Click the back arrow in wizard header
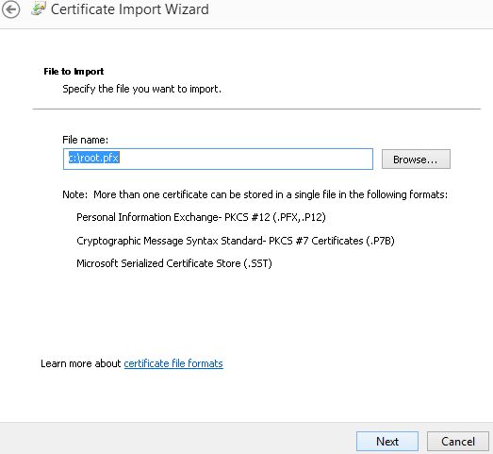Image resolution: width=493 pixels, height=454 pixels. point(10,9)
